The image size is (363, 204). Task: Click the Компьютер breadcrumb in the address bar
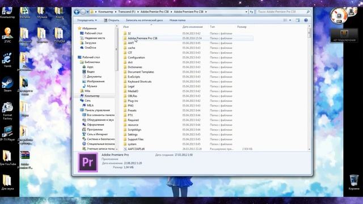pyautogui.click(x=105, y=11)
